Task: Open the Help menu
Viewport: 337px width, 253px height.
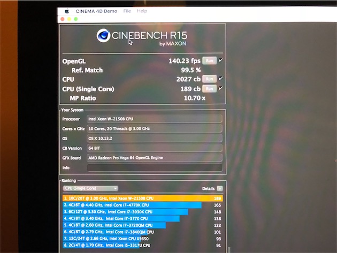Action: tap(142, 11)
